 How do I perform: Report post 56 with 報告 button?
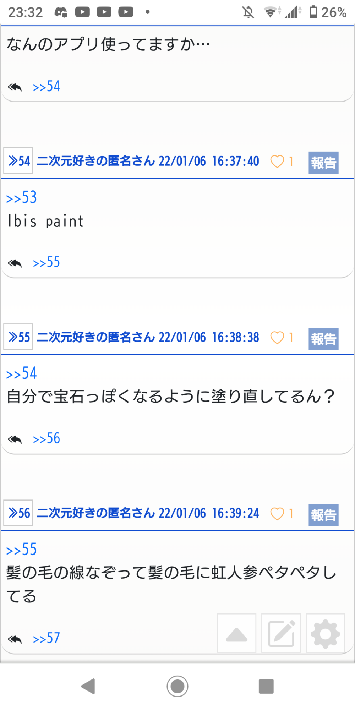point(323,515)
